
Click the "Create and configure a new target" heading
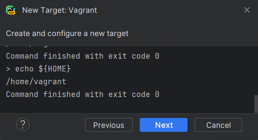coord(67,33)
